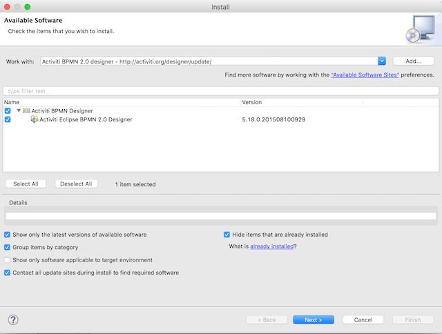This screenshot has height=334, width=442.
Task: Toggle the Activiti BPMN Designer category checkbox
Action: pyautogui.click(x=8, y=110)
